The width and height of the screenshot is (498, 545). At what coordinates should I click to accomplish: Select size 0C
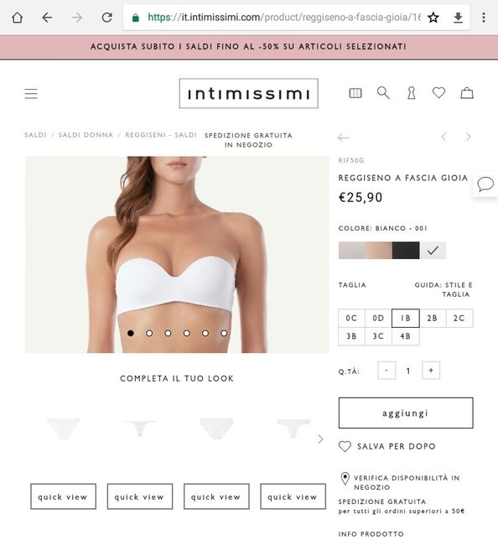(x=351, y=318)
